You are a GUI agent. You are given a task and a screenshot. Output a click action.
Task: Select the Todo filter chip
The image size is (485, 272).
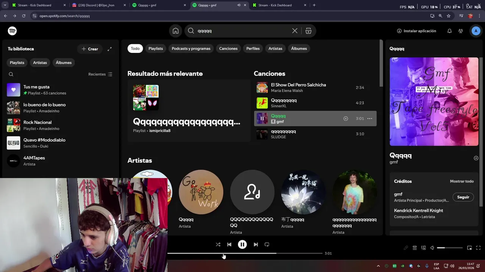(x=135, y=48)
